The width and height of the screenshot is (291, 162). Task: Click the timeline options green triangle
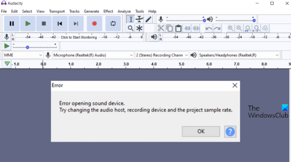click(7, 64)
